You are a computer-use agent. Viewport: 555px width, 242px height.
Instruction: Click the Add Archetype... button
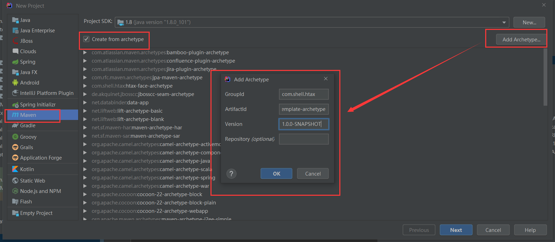(x=521, y=39)
